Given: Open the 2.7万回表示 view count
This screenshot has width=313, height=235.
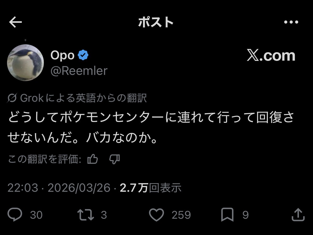Looking at the screenshot, I should coord(151,188).
